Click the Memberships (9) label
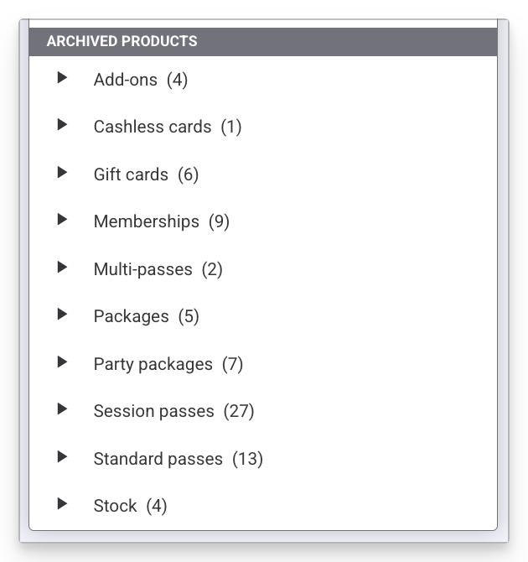The width and height of the screenshot is (528, 562). (x=162, y=221)
